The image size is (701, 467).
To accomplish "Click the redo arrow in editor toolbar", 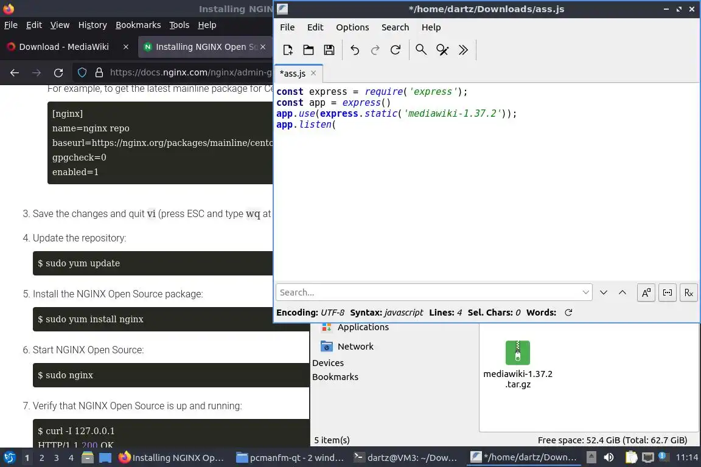I will [x=375, y=50].
